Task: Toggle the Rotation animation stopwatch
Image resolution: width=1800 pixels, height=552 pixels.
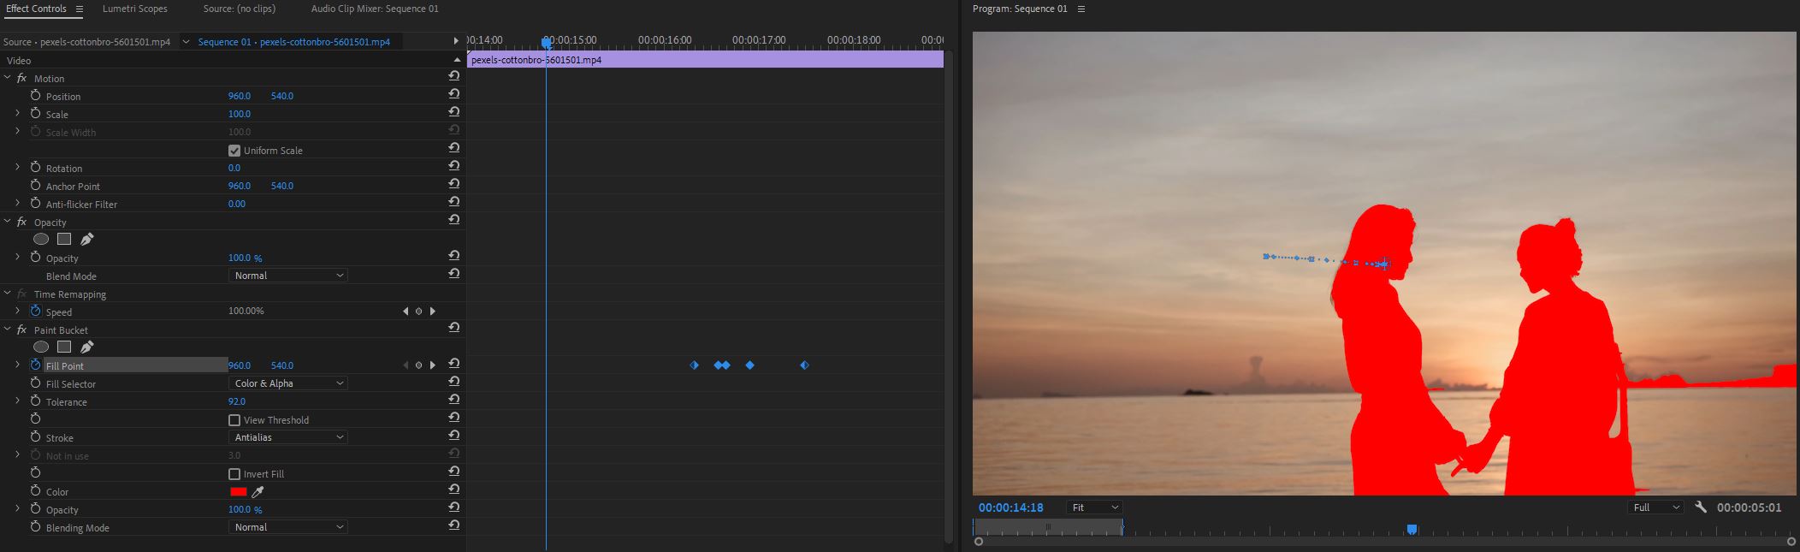Action: [x=35, y=168]
